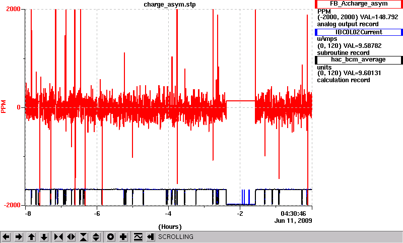Click the -6 tick label on time axis
Image resolution: width=403 pixels, height=243 pixels.
(97, 214)
